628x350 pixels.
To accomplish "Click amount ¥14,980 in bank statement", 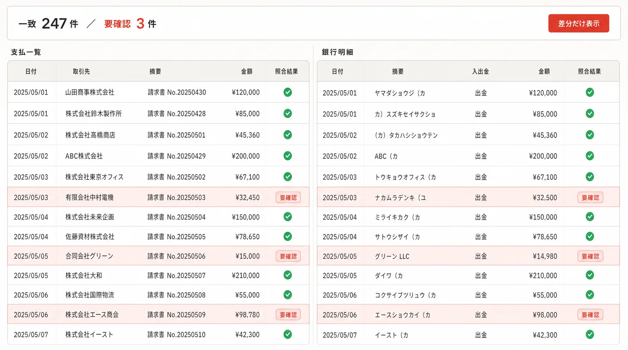I will click(x=545, y=256).
